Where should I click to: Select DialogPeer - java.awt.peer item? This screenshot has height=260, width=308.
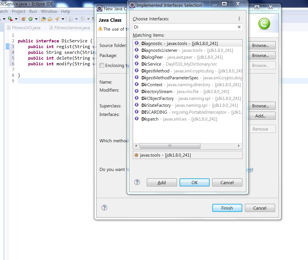(188, 57)
